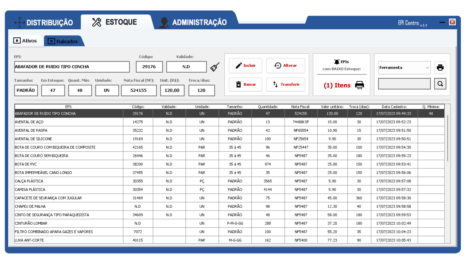Select the AVENTAL DE AÇO row
Image resolution: width=468 pixels, height=264 pixels.
pos(68,122)
